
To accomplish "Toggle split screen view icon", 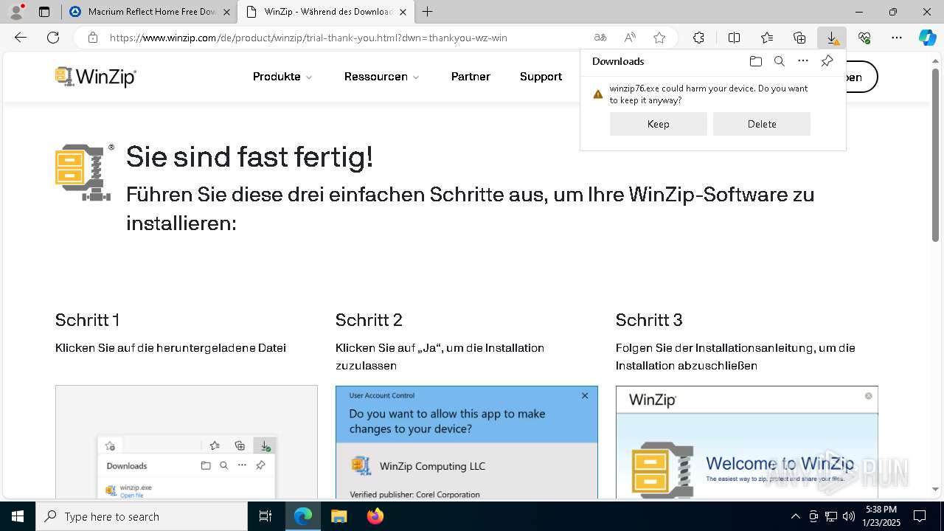I will tap(734, 38).
